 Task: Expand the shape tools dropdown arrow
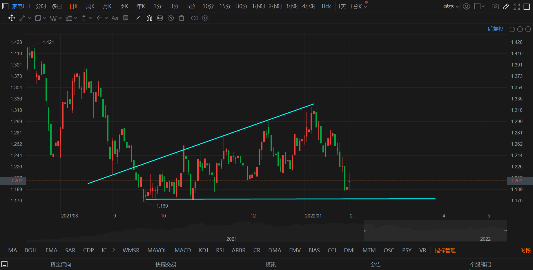[45, 18]
